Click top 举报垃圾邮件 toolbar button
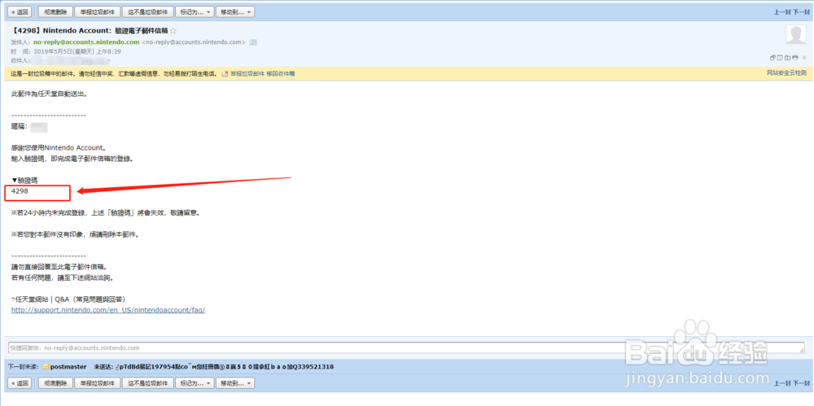 point(98,11)
